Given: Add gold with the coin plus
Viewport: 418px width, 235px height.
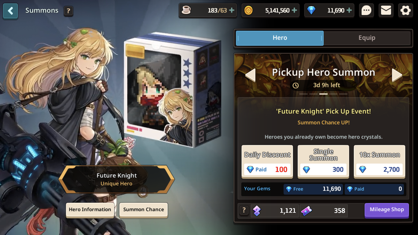Looking at the screenshot, I should tap(294, 10).
